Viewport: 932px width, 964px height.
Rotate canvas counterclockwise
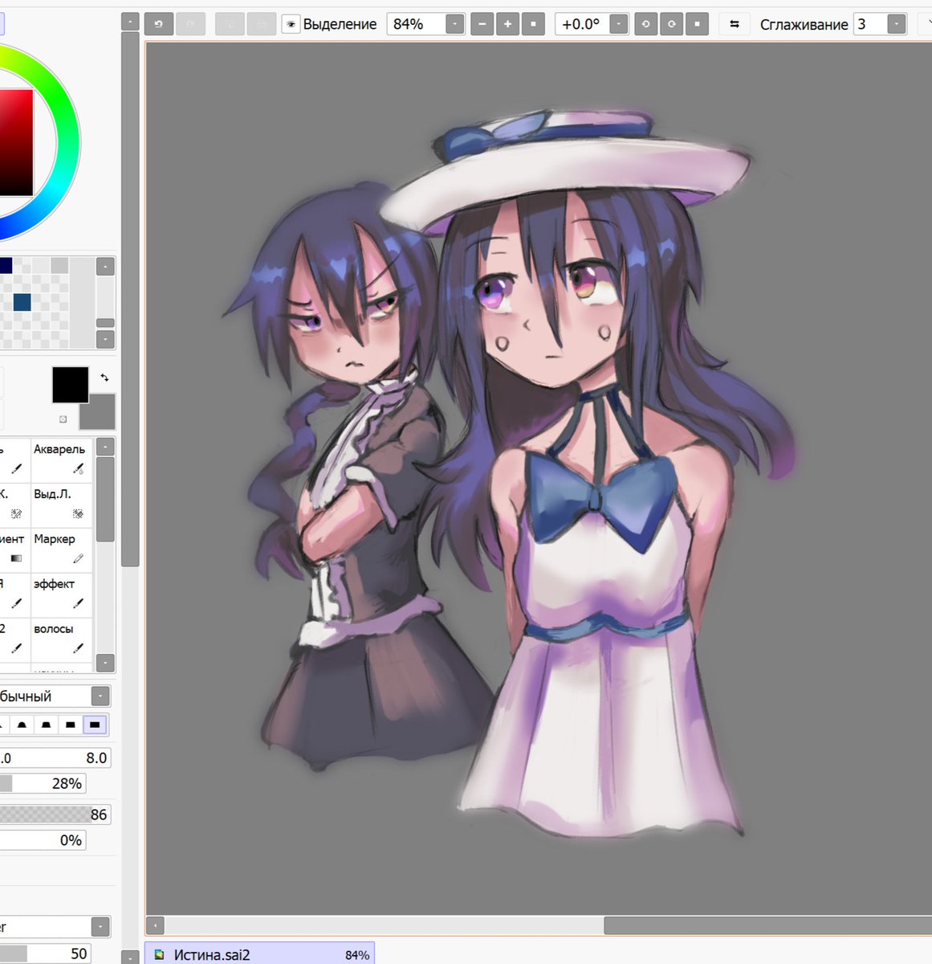(x=645, y=24)
